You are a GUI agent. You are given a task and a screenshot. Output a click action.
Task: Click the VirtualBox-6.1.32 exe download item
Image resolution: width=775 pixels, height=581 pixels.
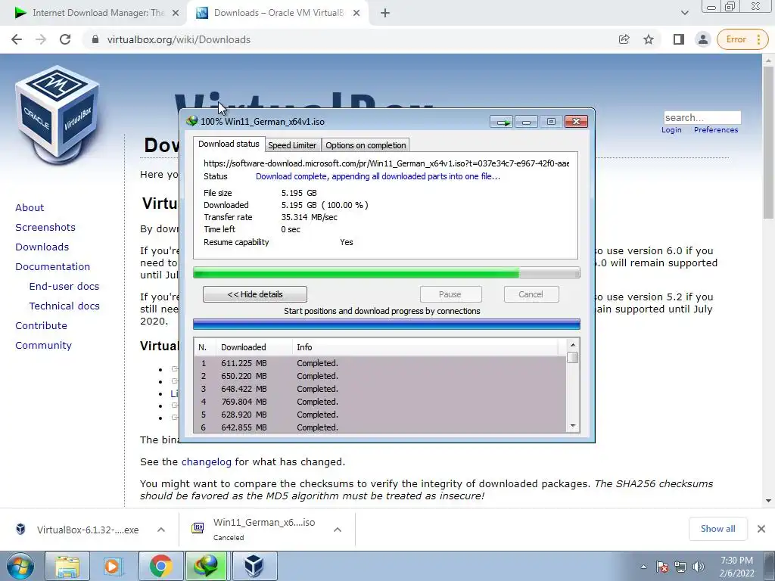pos(79,530)
